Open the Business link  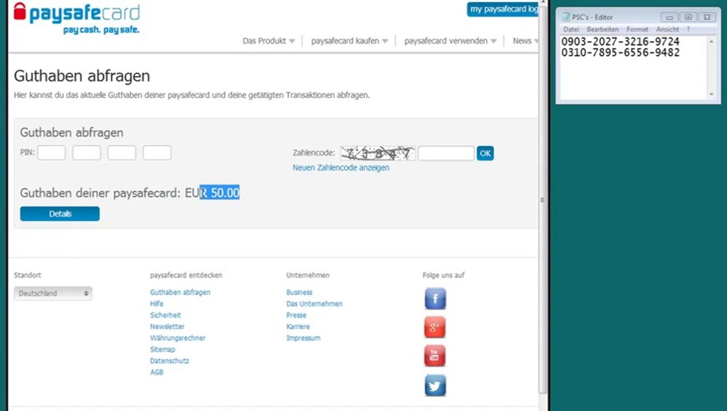299,292
